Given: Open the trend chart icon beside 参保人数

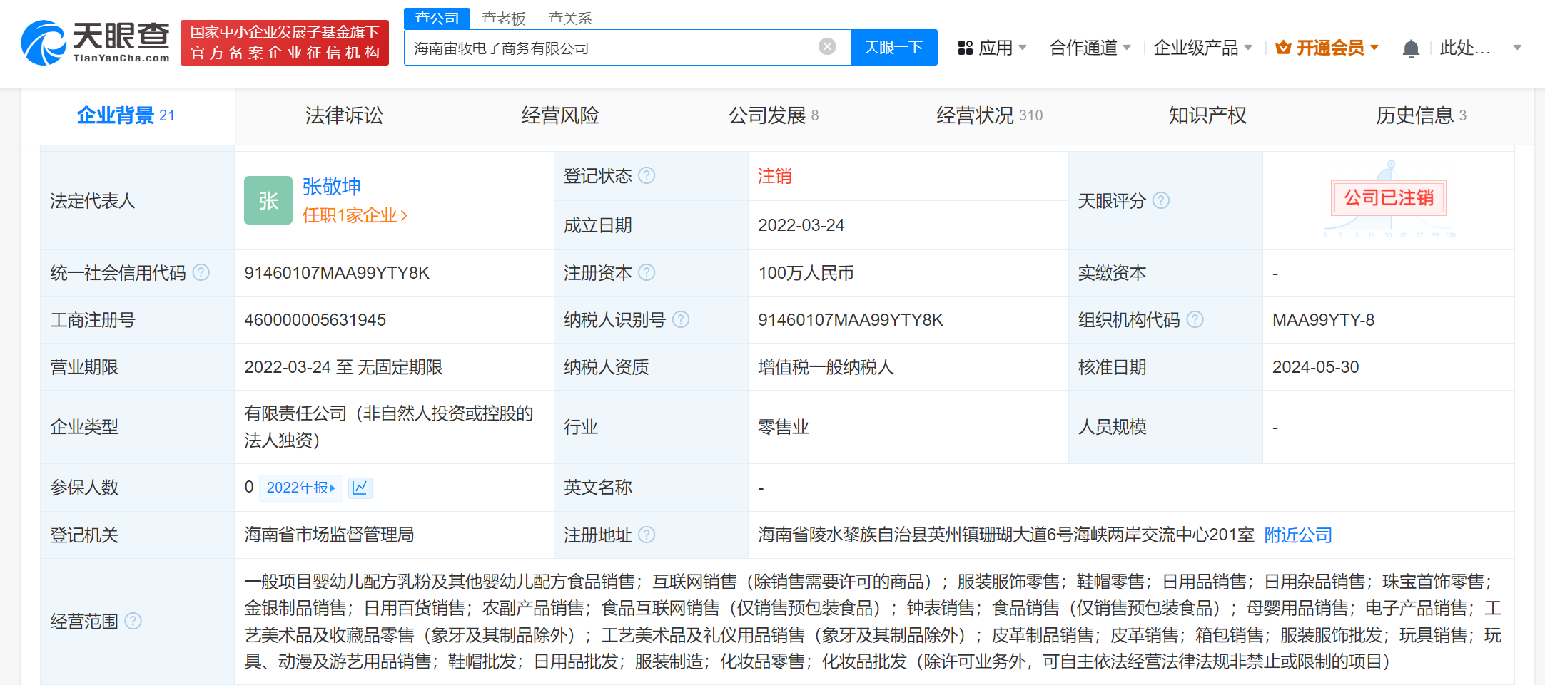Looking at the screenshot, I should click(360, 488).
